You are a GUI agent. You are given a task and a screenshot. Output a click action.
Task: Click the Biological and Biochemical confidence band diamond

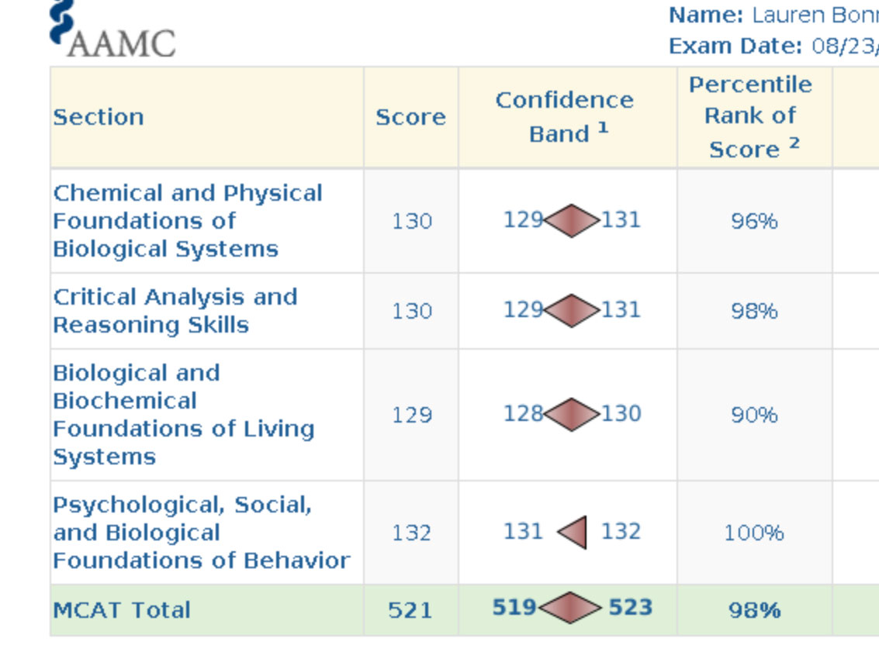572,414
